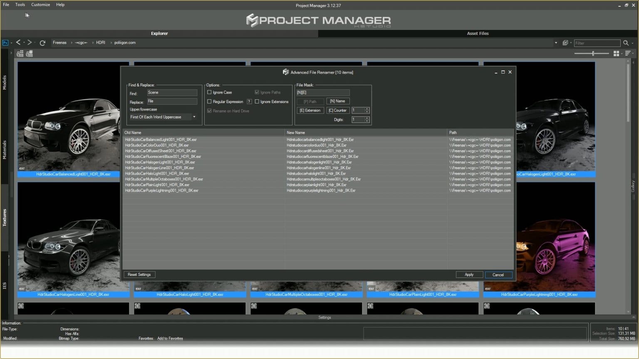The width and height of the screenshot is (639, 359).
Task: Switch to the Asset Files tab
Action: (478, 33)
